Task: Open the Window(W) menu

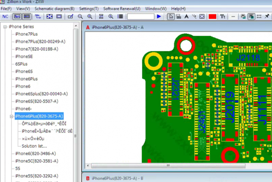Action: (x=156, y=8)
